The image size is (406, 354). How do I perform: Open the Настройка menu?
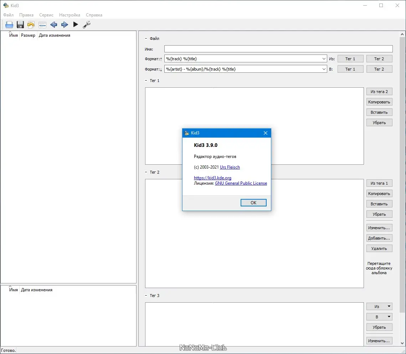[70, 15]
